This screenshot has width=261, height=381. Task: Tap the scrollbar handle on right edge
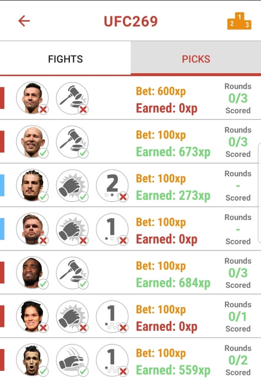[x=259, y=193]
